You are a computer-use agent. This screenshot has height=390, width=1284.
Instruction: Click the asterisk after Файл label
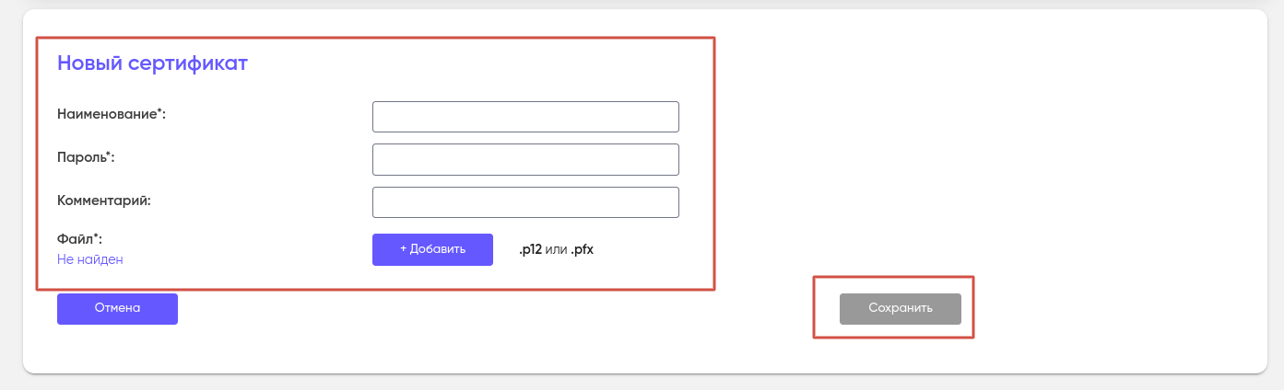[96, 237]
